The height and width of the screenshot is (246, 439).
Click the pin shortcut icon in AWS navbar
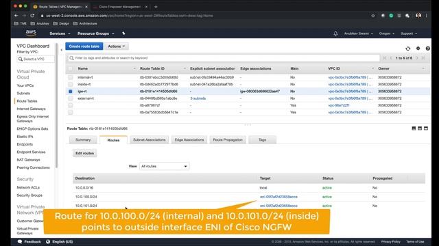(x=123, y=33)
